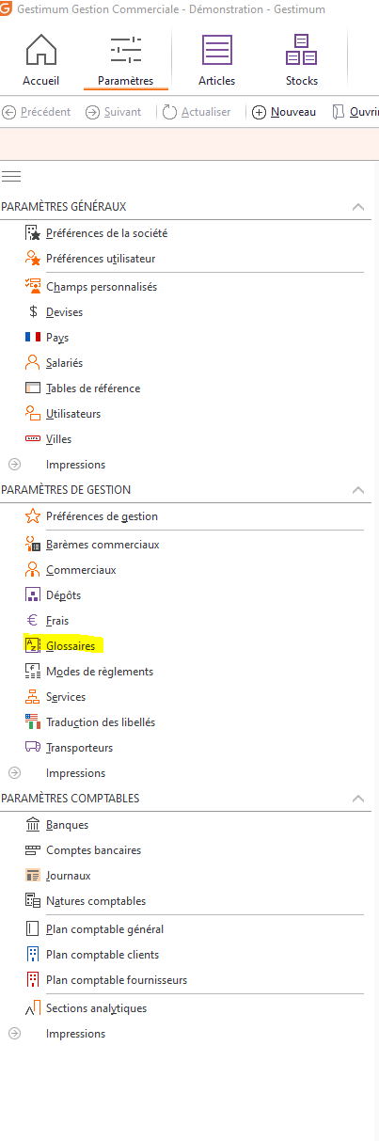Click the Nouveau toolbar button
Viewport: 379px width, 1141px height.
[284, 112]
